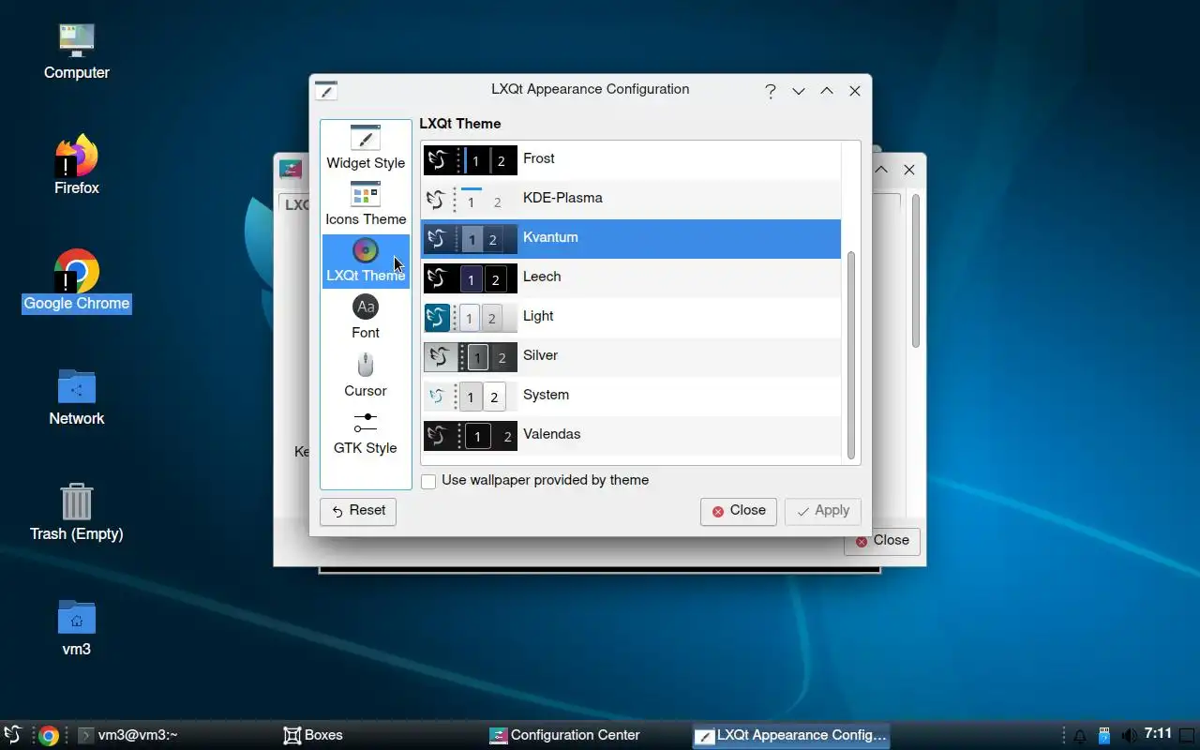The width and height of the screenshot is (1200, 750).
Task: Open the Icons Theme section
Action: pyautogui.click(x=366, y=204)
